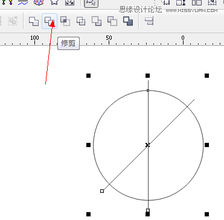Click the diagonal line's lower-left end node

[102, 191]
